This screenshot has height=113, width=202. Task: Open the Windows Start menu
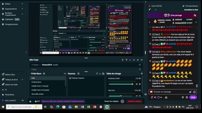tap(3, 107)
